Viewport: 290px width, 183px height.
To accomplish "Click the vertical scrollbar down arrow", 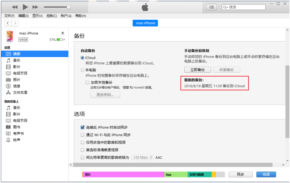I will click(287, 161).
